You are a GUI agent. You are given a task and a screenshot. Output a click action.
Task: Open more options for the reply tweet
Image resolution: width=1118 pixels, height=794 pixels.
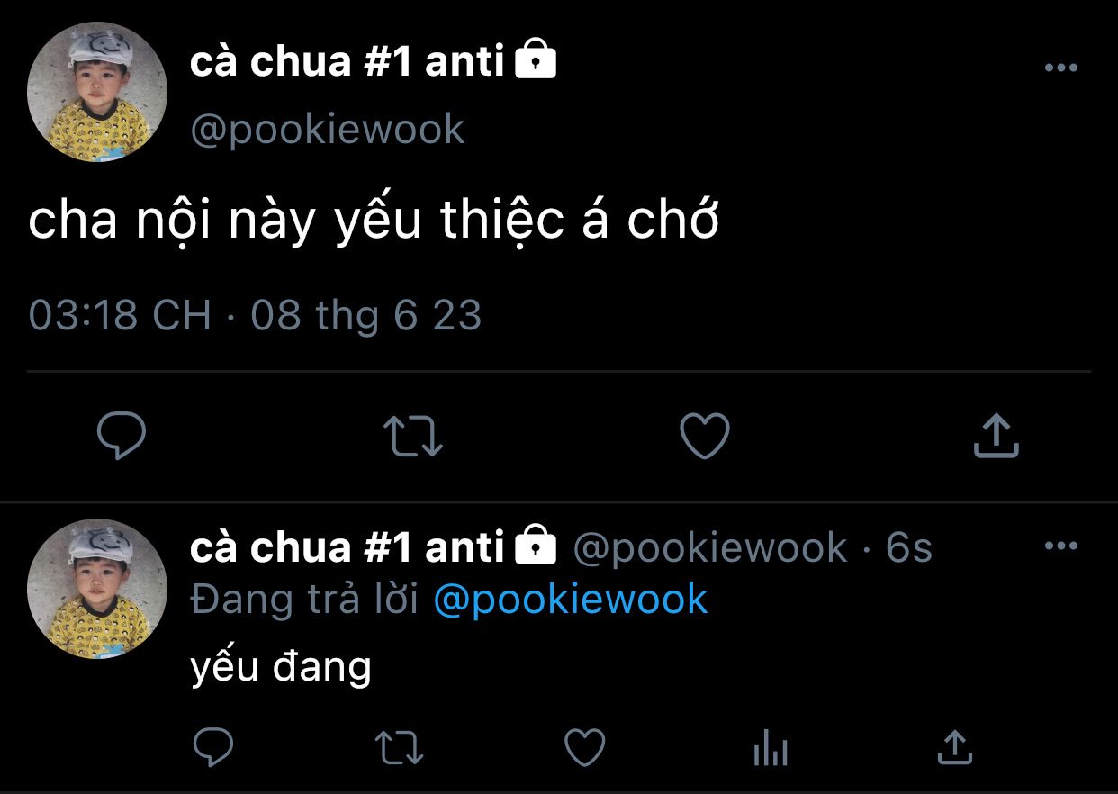[1060, 546]
